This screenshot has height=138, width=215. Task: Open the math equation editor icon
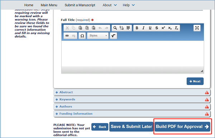click(x=113, y=36)
